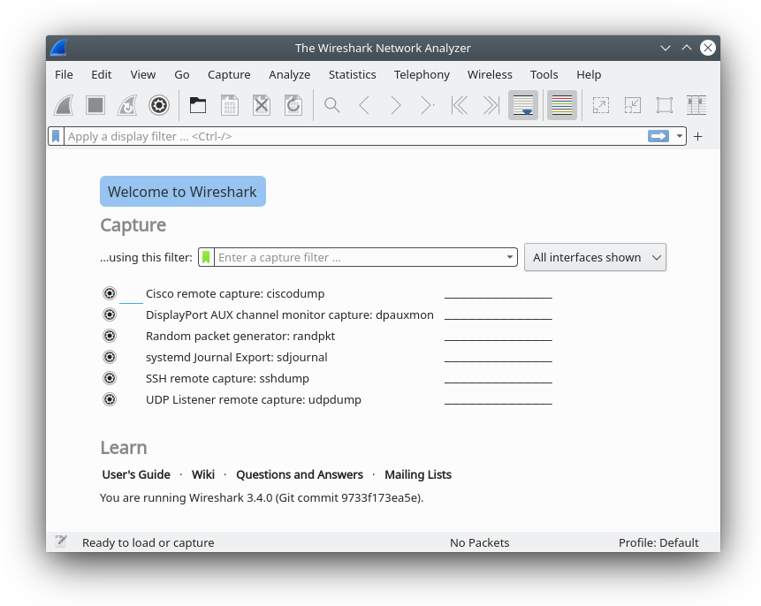Click the find packet magnifier icon
Image resolution: width=761 pixels, height=606 pixels.
click(332, 105)
